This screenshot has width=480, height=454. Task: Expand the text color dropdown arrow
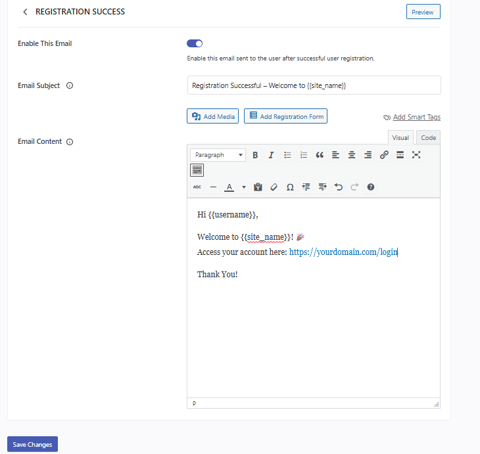(243, 187)
